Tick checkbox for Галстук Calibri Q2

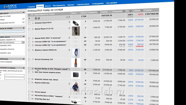coord(29,45)
